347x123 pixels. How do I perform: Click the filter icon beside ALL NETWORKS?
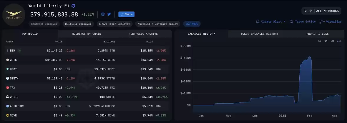[x=306, y=11]
